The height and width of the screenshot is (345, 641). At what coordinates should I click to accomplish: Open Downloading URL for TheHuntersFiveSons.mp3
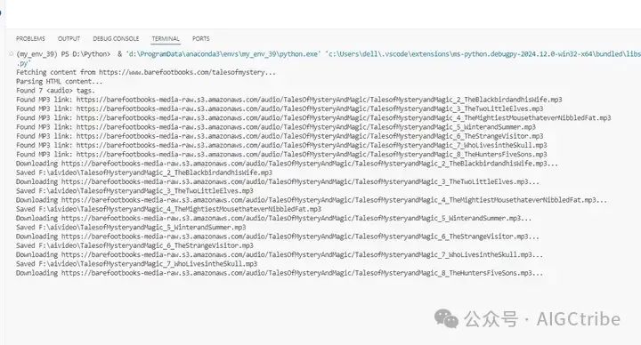point(303,273)
